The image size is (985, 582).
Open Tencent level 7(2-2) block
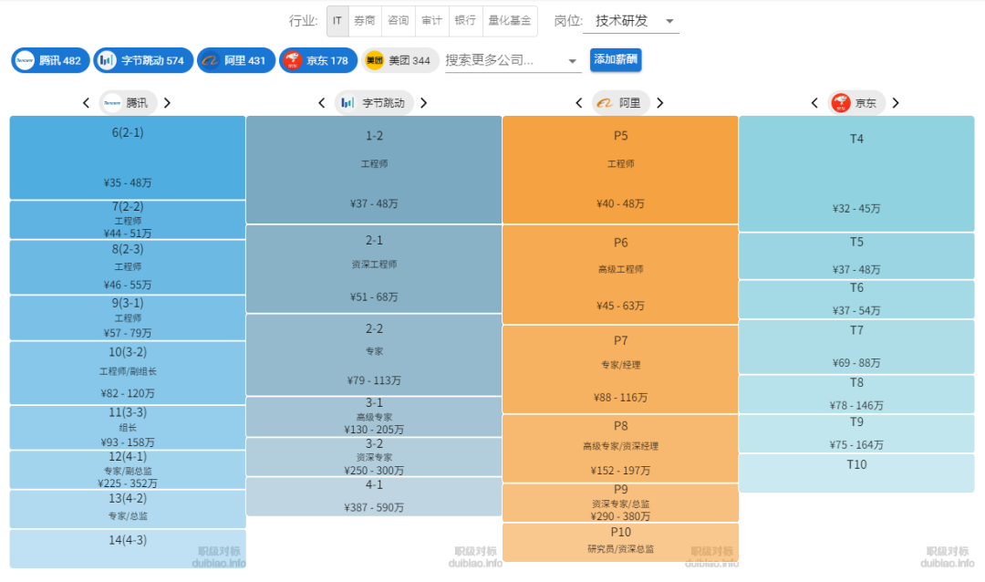(128, 220)
